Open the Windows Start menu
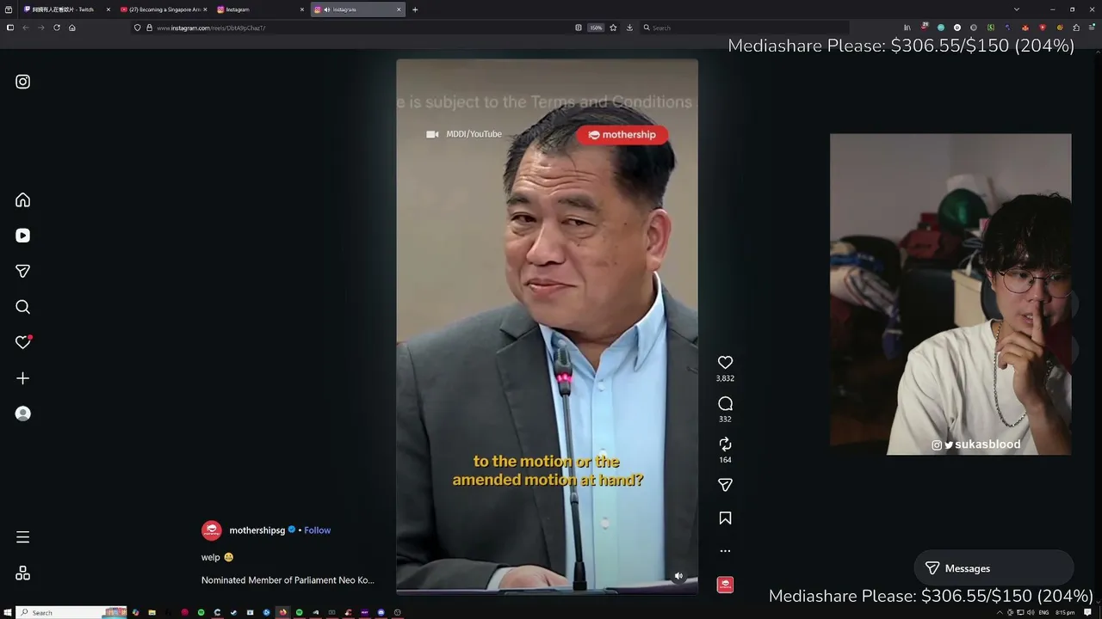Image resolution: width=1102 pixels, height=619 pixels. [x=8, y=612]
